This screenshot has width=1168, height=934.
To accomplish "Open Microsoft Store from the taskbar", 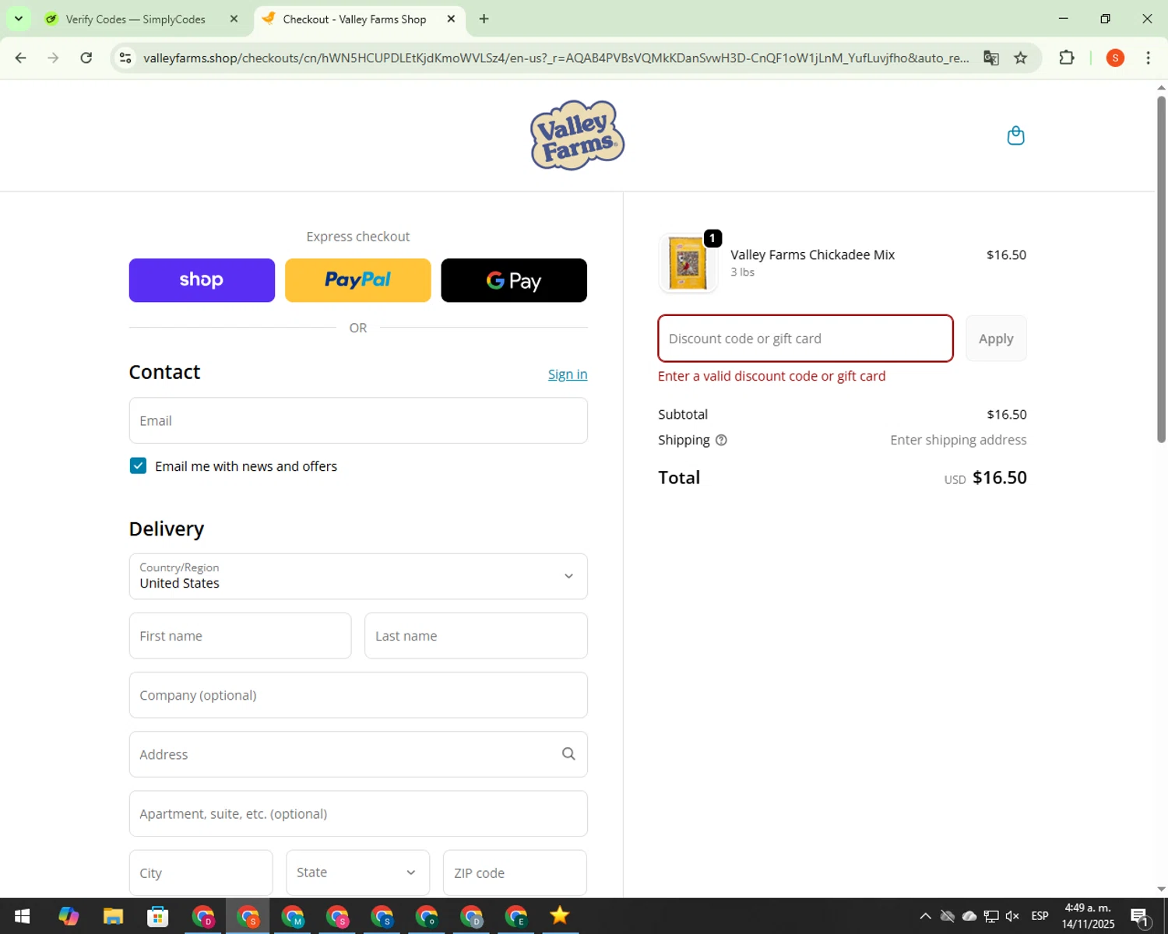I will [158, 916].
